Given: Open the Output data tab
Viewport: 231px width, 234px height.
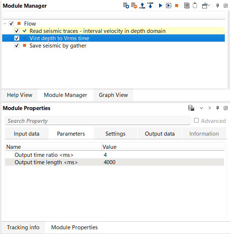Looking at the screenshot, I should 159,134.
